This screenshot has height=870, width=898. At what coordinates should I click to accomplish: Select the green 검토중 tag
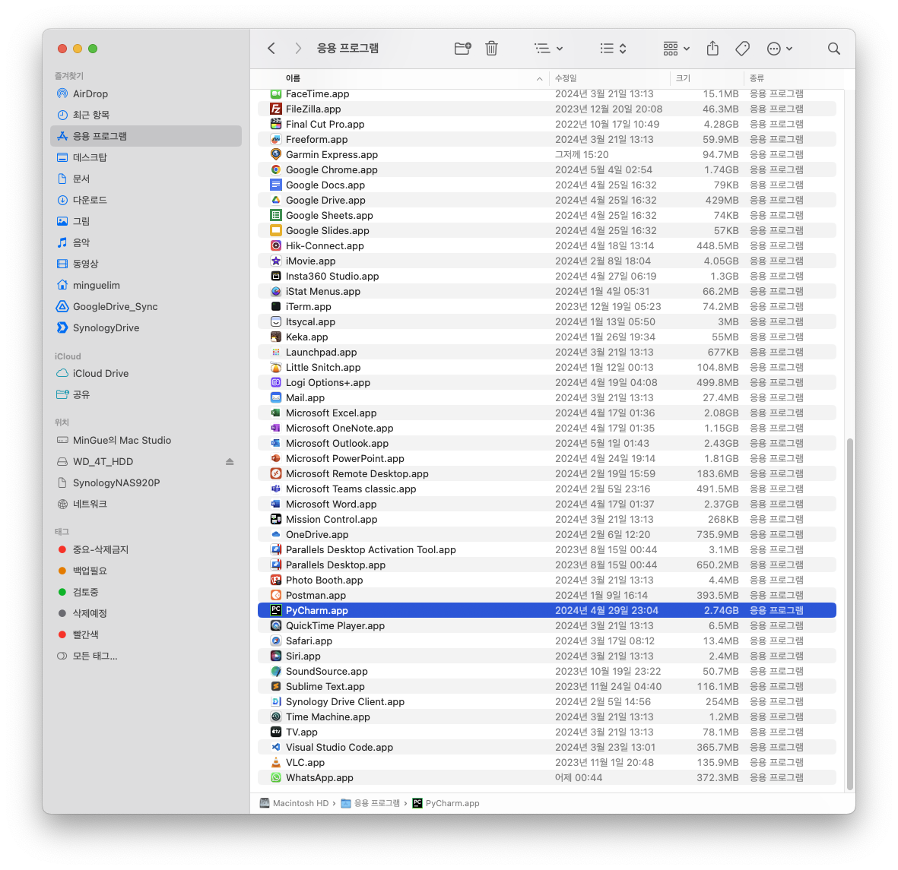tap(146, 592)
